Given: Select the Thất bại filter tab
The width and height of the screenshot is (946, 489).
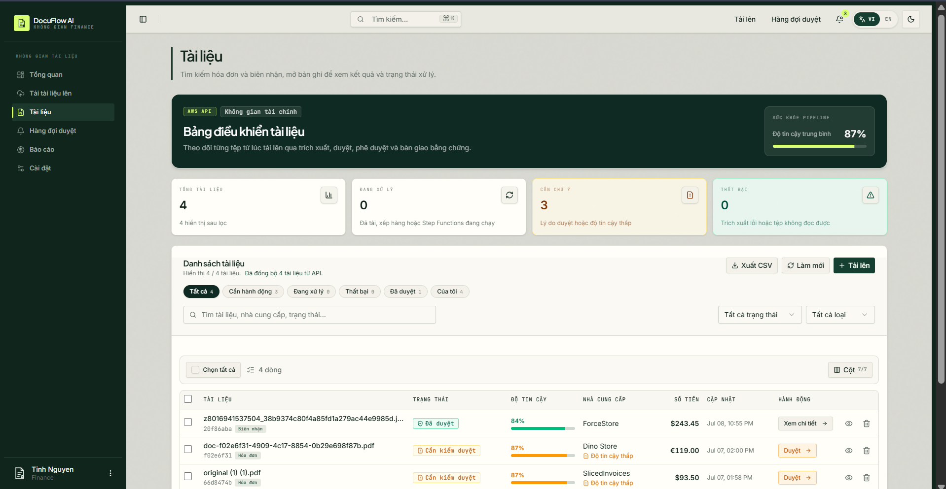Looking at the screenshot, I should [x=360, y=292].
